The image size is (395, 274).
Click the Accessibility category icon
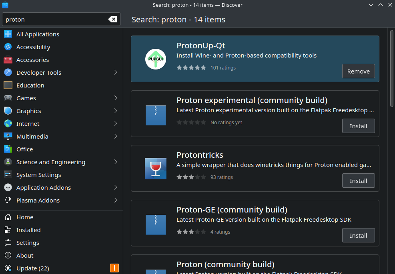point(8,47)
